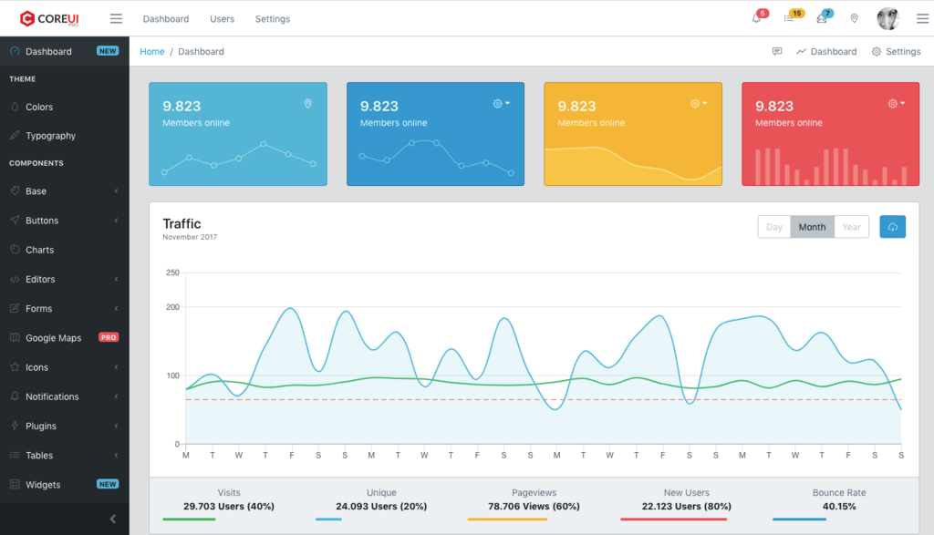Screen dimensions: 934x535
Task: Click the user avatar photo in header
Action: click(x=887, y=18)
